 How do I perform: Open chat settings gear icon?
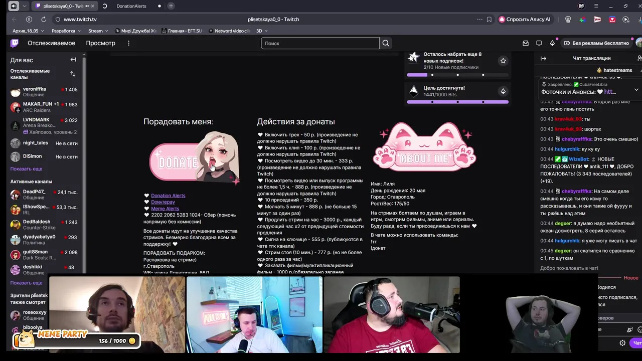[622, 343]
